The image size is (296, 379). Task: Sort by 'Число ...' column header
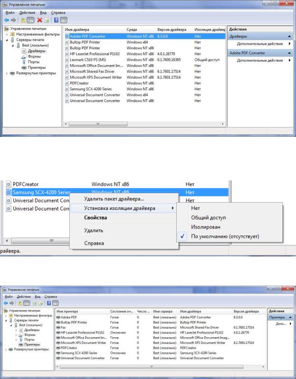tap(143, 312)
